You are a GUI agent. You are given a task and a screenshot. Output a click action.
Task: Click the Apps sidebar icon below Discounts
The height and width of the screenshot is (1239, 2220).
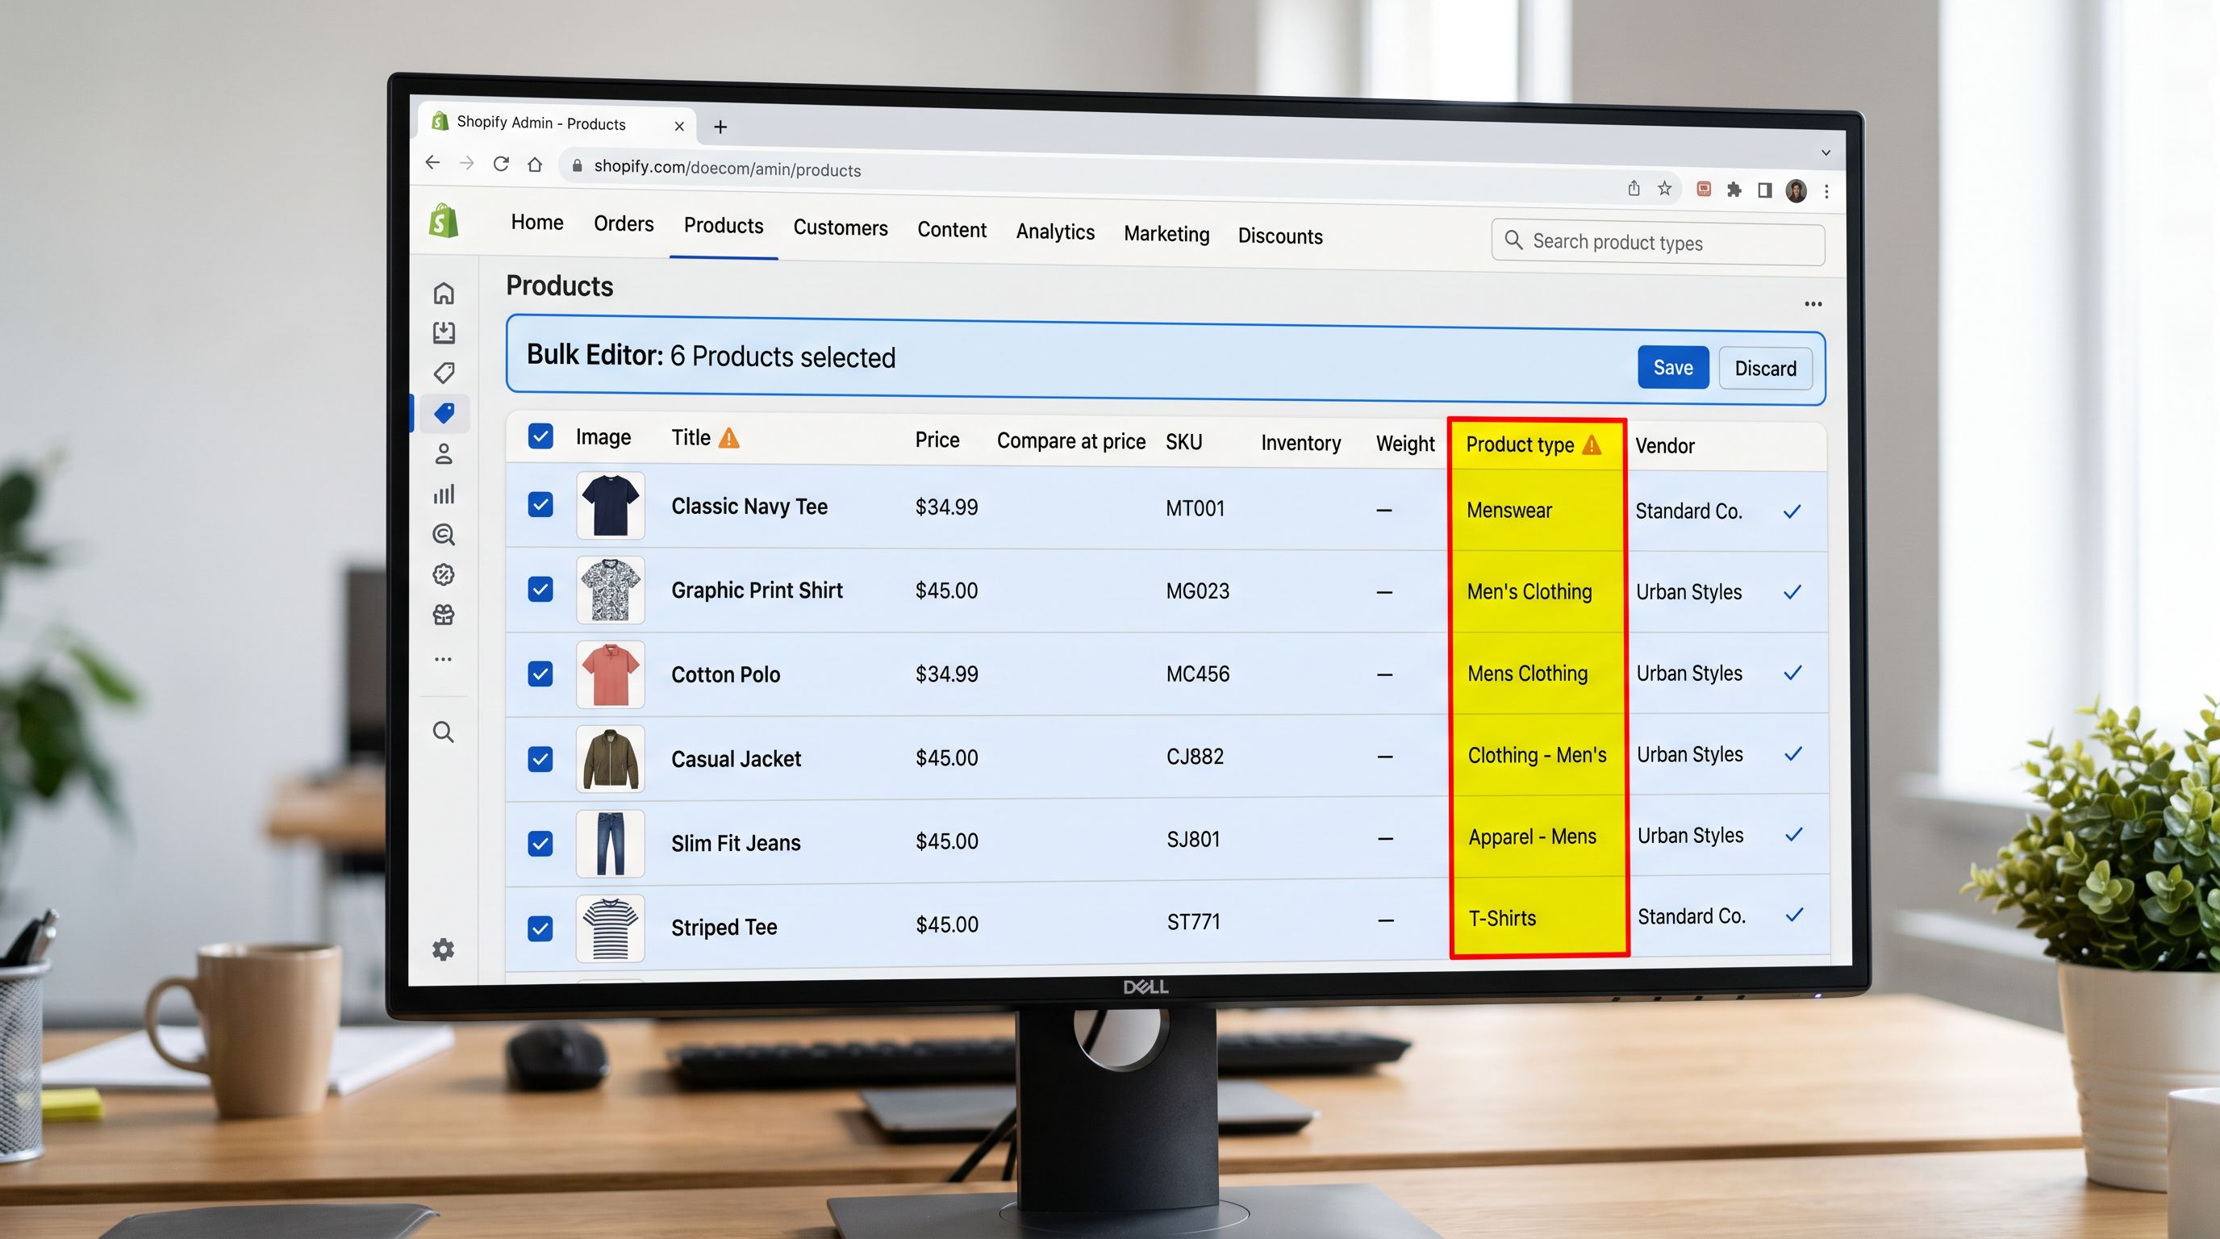coord(444,615)
